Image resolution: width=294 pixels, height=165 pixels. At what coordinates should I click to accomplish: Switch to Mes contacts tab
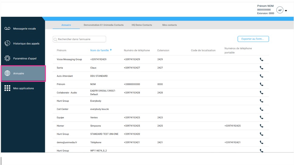pos(169,25)
